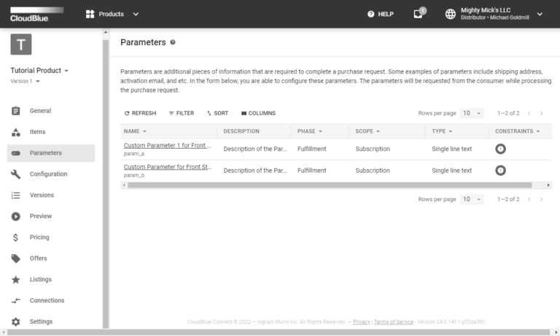Click top previous page arrow
The image size is (560, 336).
point(529,113)
